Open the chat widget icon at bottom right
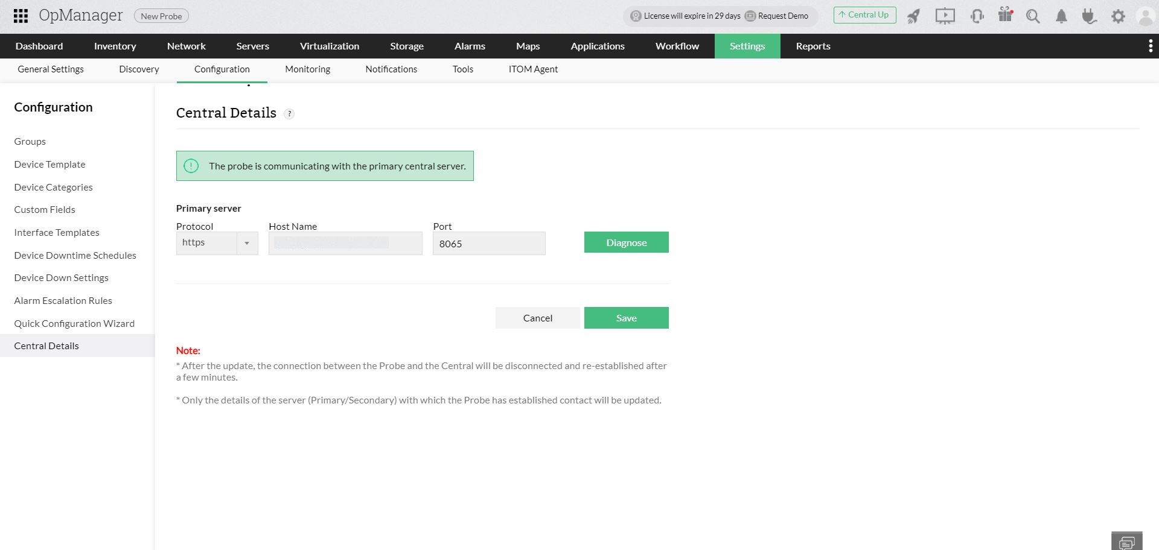 [x=1127, y=542]
